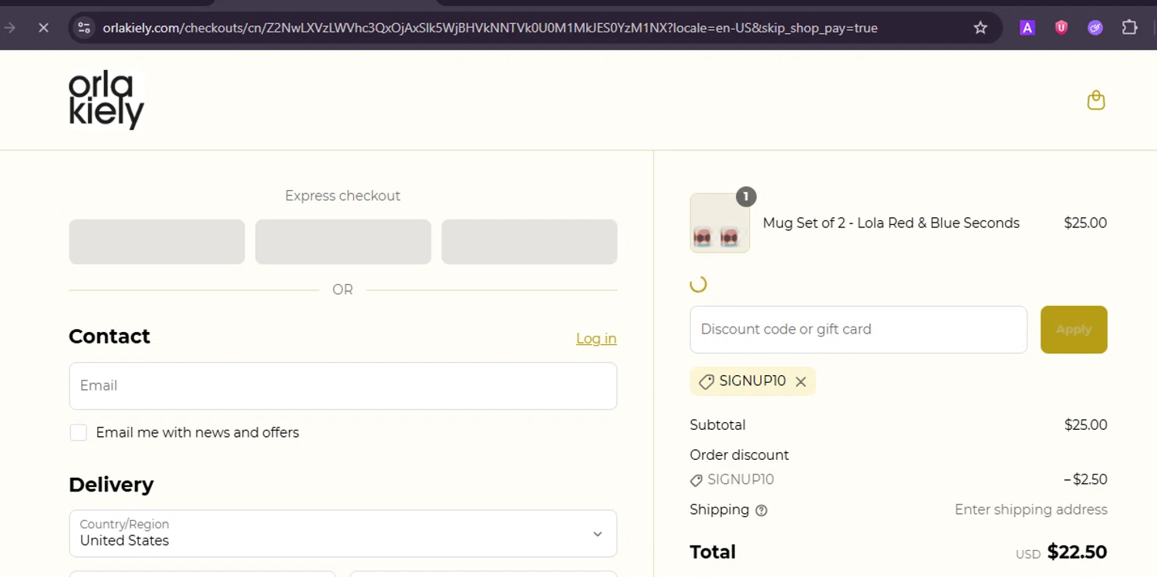Click the mug set product thumbnail
1157x577 pixels.
click(x=720, y=223)
